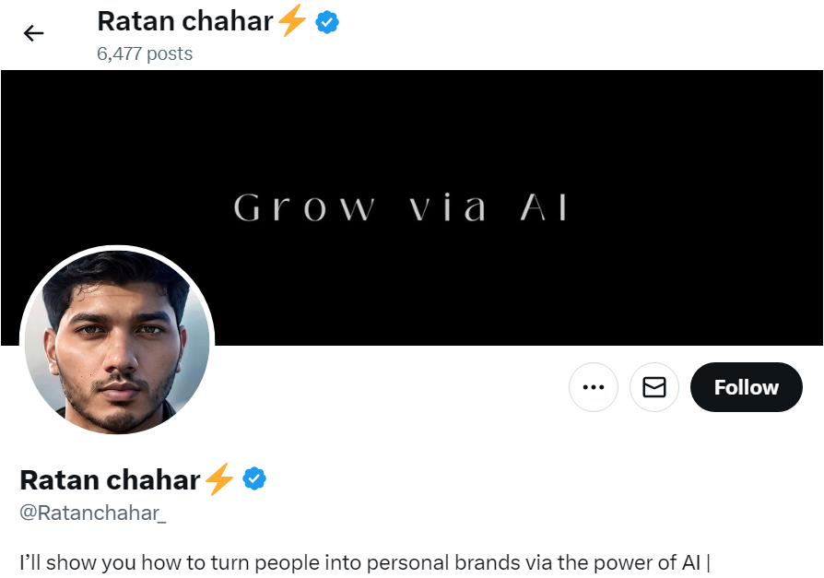This screenshot has height=578, width=824.
Task: Click the back arrow
Action: click(34, 34)
